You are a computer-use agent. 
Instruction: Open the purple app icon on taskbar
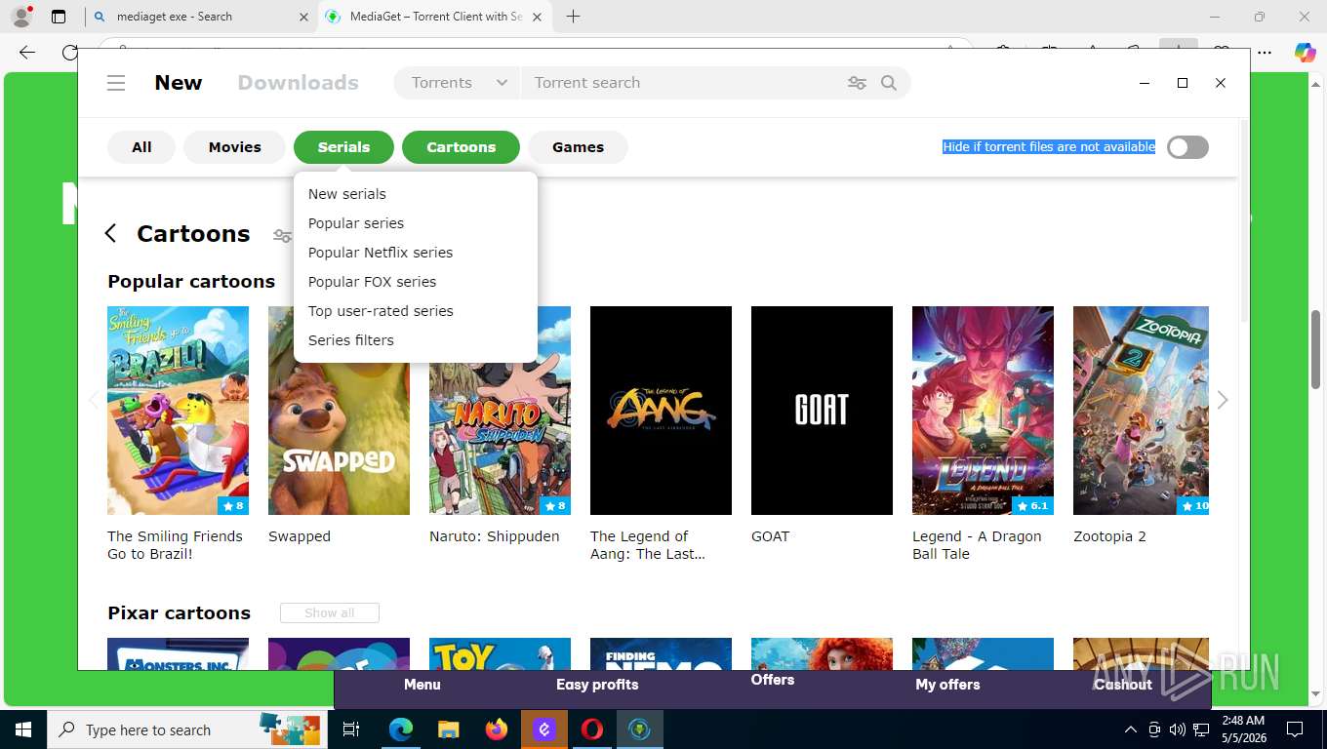544,729
